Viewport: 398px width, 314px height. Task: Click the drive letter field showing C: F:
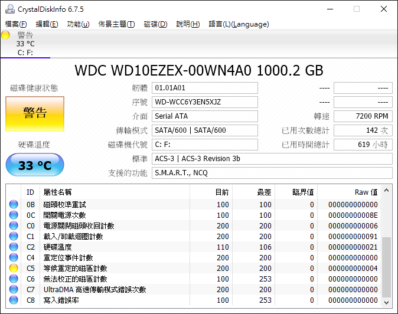[205, 145]
